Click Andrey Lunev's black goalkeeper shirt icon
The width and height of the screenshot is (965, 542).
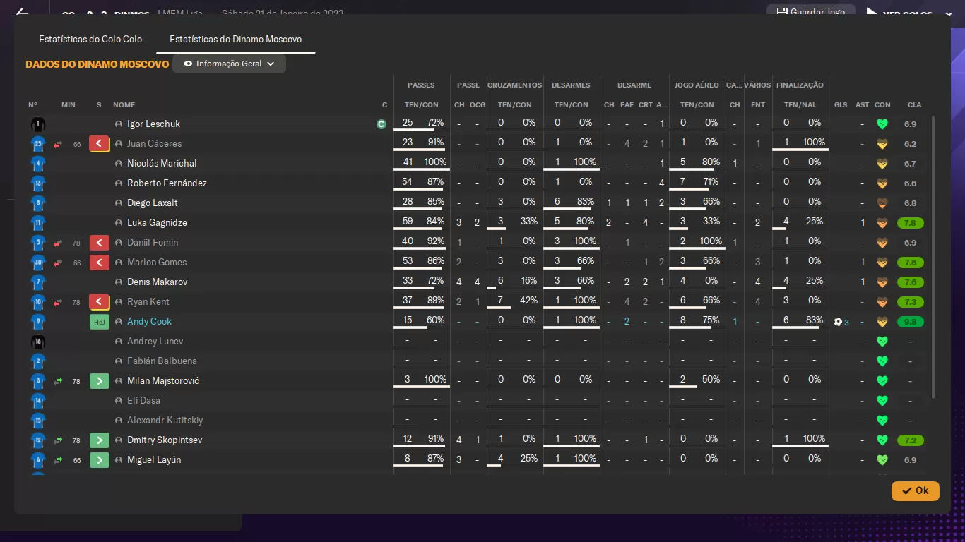pyautogui.click(x=38, y=342)
